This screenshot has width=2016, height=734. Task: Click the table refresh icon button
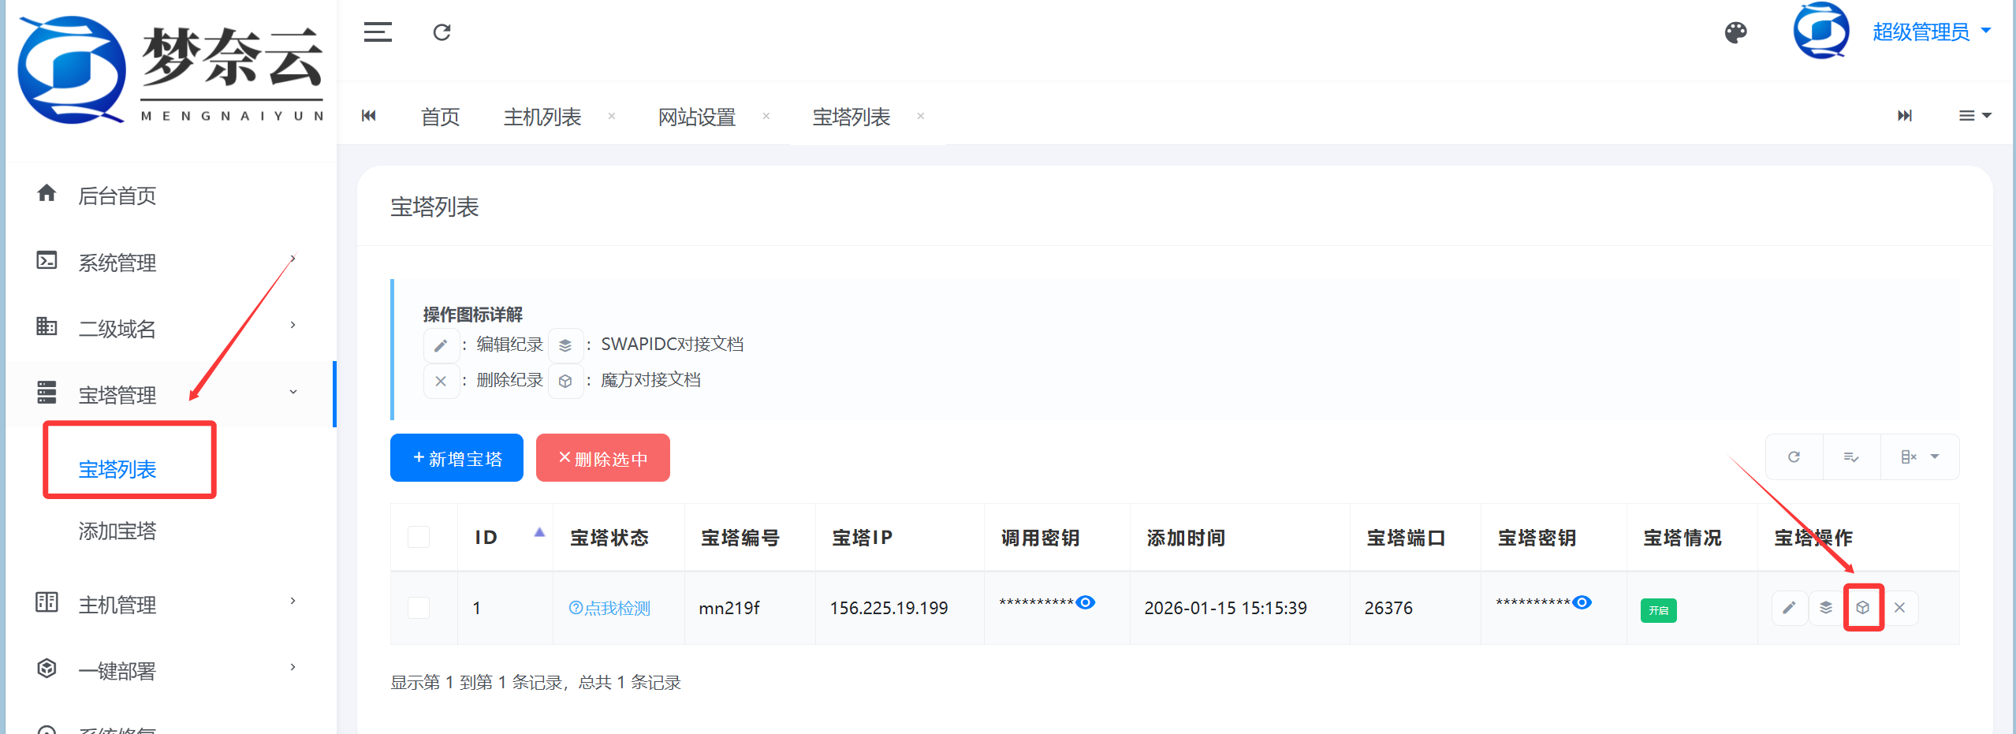coord(1794,457)
